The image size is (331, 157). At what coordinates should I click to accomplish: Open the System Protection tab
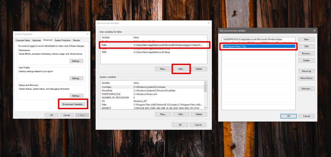tap(63, 40)
